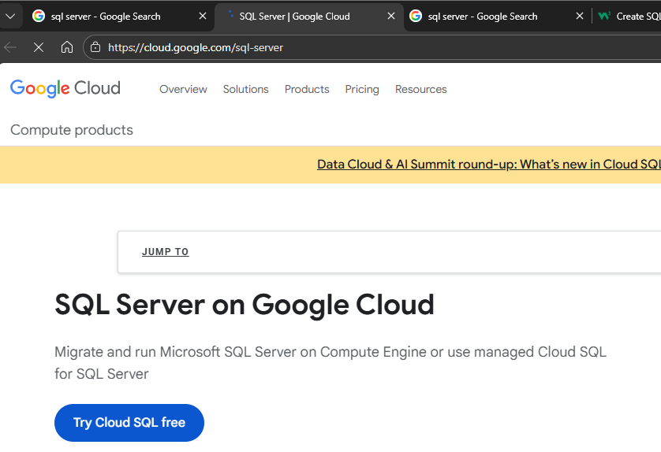This screenshot has height=452, width=661.
Task: Select the second sql server Google Search tab
Action: point(482,16)
